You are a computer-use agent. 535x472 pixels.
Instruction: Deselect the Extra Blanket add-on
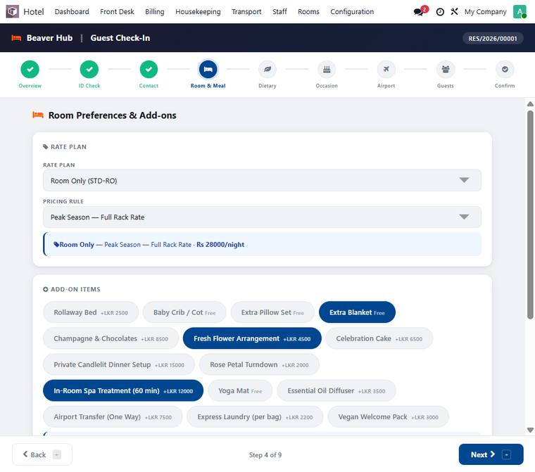coord(357,312)
